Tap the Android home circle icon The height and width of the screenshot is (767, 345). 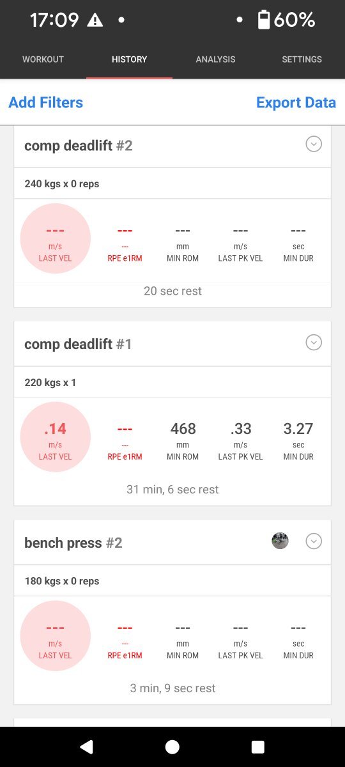[x=172, y=747]
